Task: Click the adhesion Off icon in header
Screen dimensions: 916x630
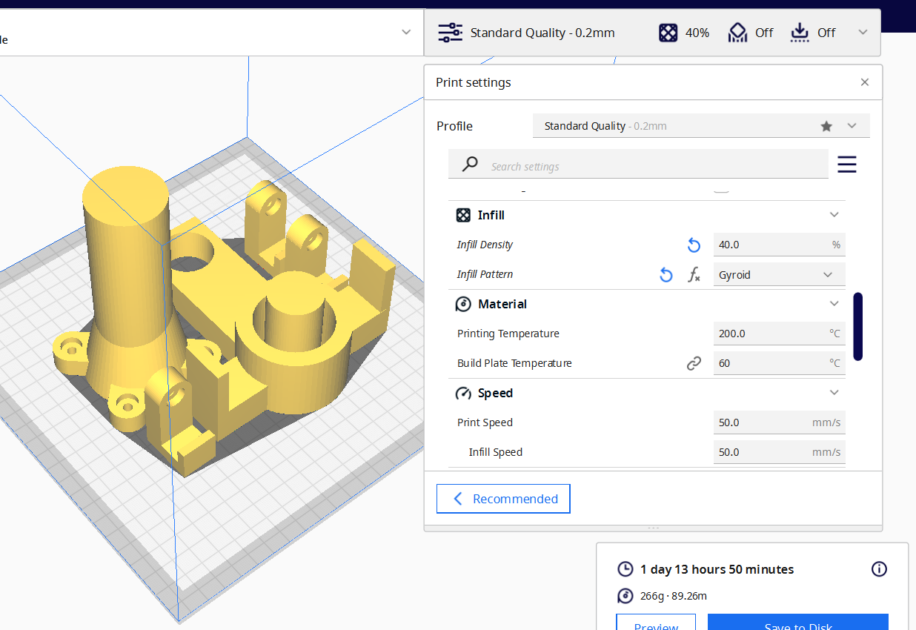Action: 800,33
